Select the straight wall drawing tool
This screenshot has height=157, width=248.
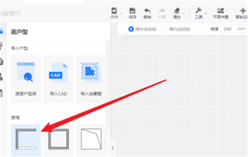point(26,140)
